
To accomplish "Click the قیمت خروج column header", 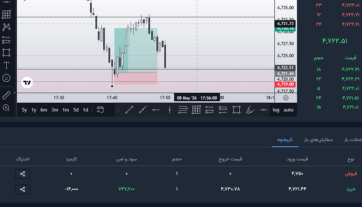I will tap(230, 159).
